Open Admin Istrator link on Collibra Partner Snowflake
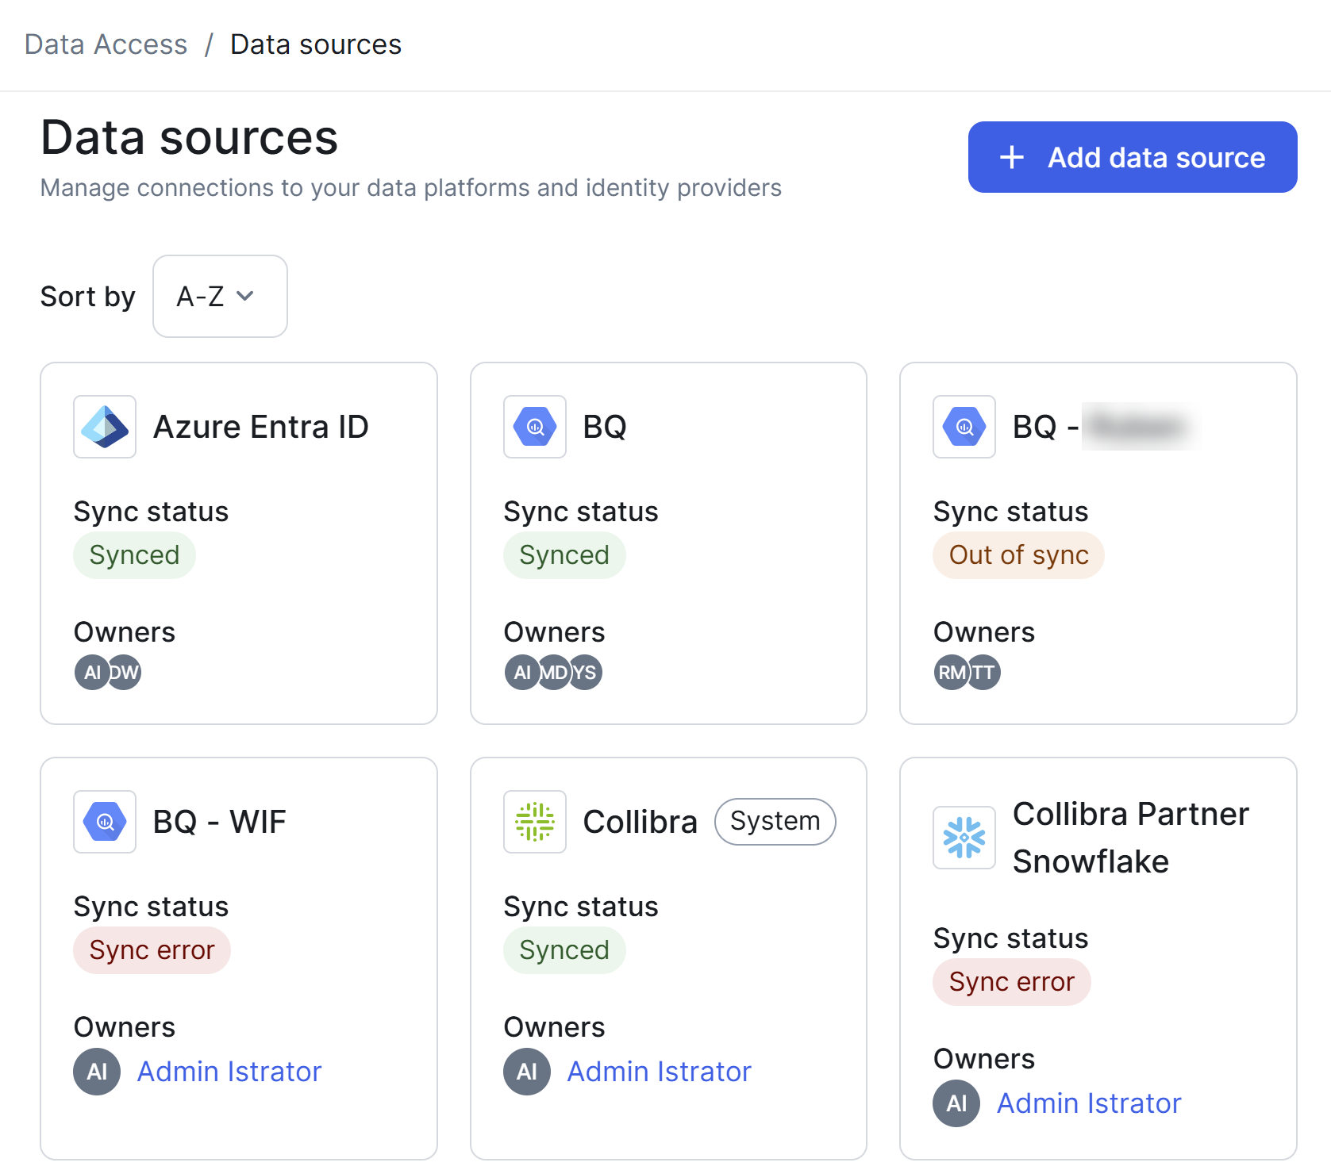This screenshot has height=1170, width=1331. click(1089, 1103)
